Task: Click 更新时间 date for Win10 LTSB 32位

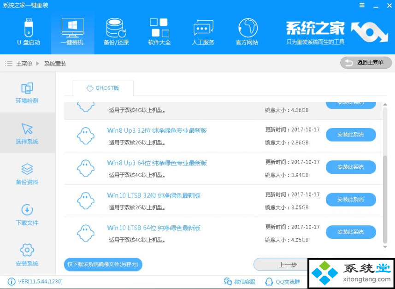Action: [x=293, y=195]
